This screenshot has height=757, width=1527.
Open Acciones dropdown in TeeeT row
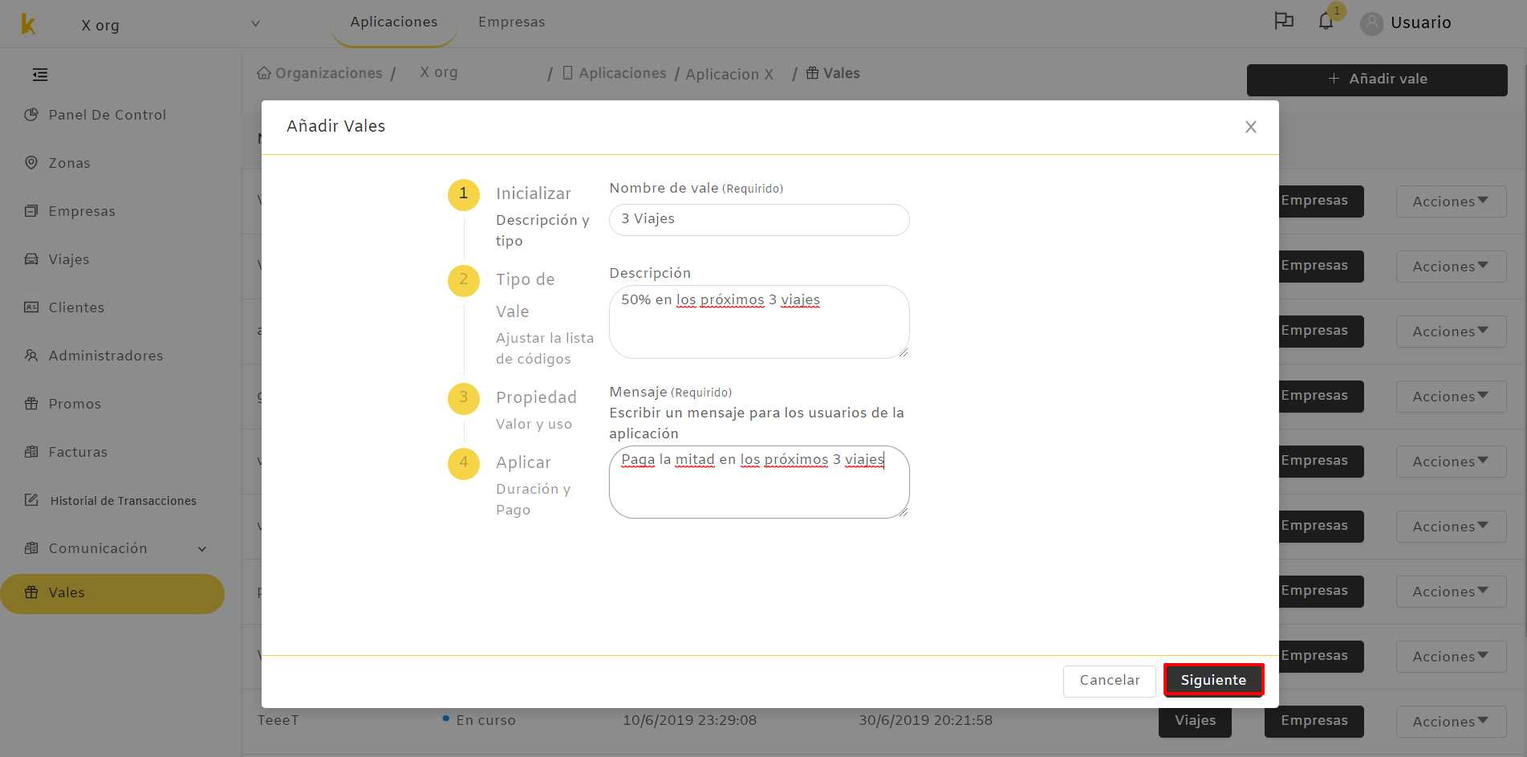(1451, 722)
